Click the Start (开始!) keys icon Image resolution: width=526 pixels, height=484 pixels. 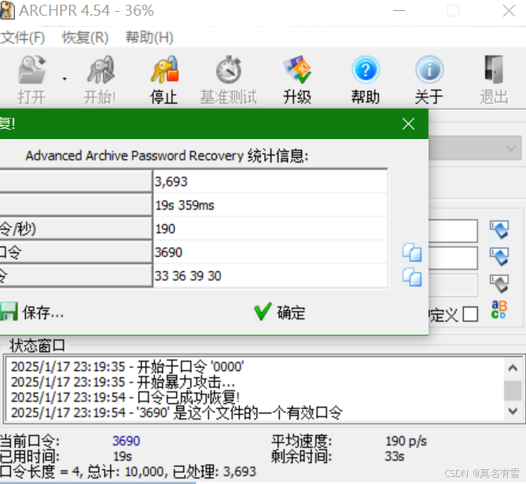tap(101, 70)
